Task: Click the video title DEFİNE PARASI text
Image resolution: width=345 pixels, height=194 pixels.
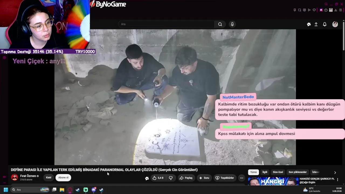Action: [x=104, y=170]
